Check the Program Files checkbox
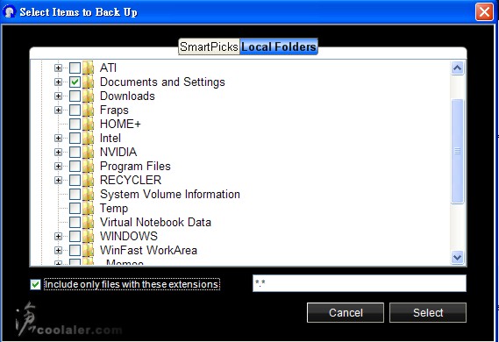The height and width of the screenshot is (342, 499). tap(75, 166)
